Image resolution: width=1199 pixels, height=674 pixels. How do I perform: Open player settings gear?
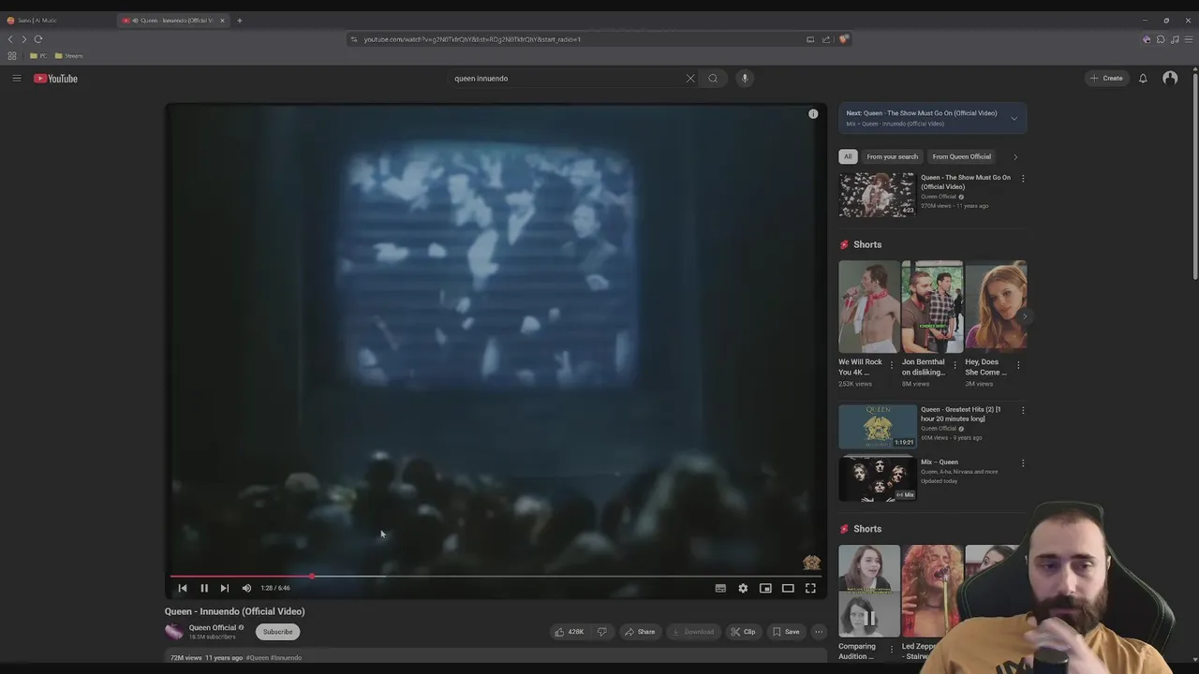point(743,588)
